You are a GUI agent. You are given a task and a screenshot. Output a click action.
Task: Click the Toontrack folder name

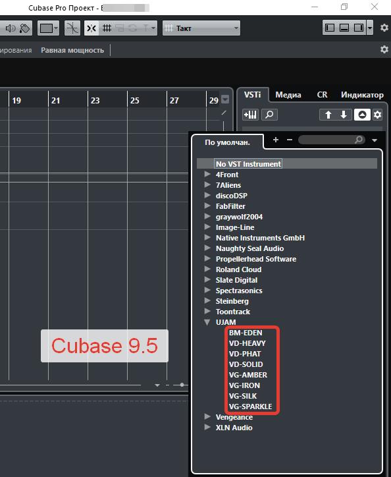pyautogui.click(x=233, y=312)
